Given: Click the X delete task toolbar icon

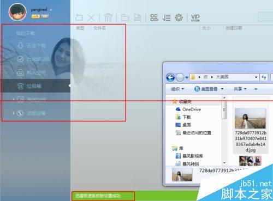Looking at the screenshot, I should click(91, 17).
